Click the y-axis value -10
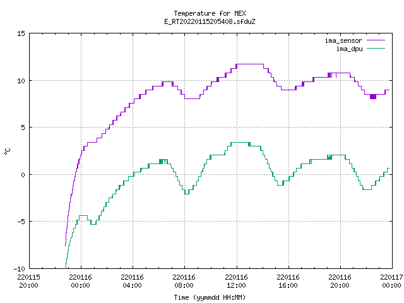 [20, 269]
